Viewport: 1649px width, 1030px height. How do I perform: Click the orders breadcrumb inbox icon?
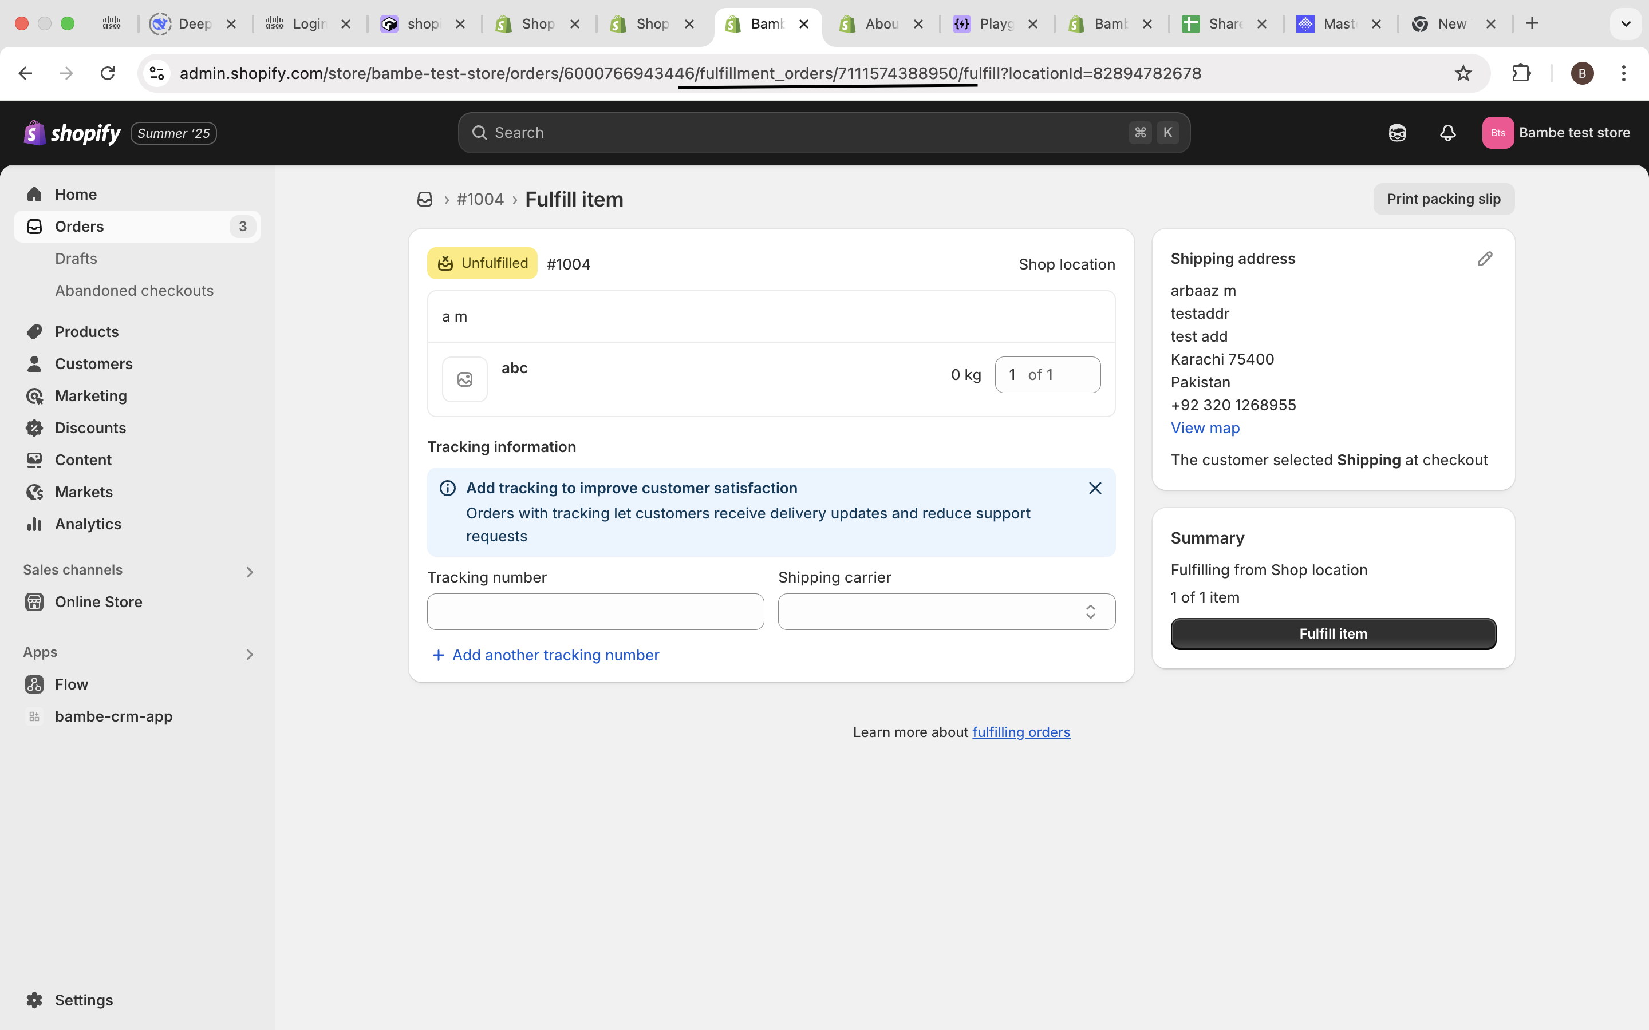424,200
